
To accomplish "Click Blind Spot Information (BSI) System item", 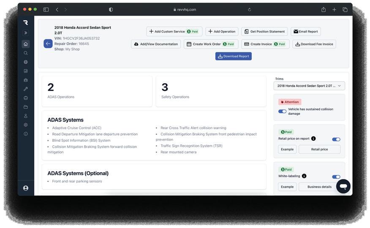I will click(x=81, y=140).
